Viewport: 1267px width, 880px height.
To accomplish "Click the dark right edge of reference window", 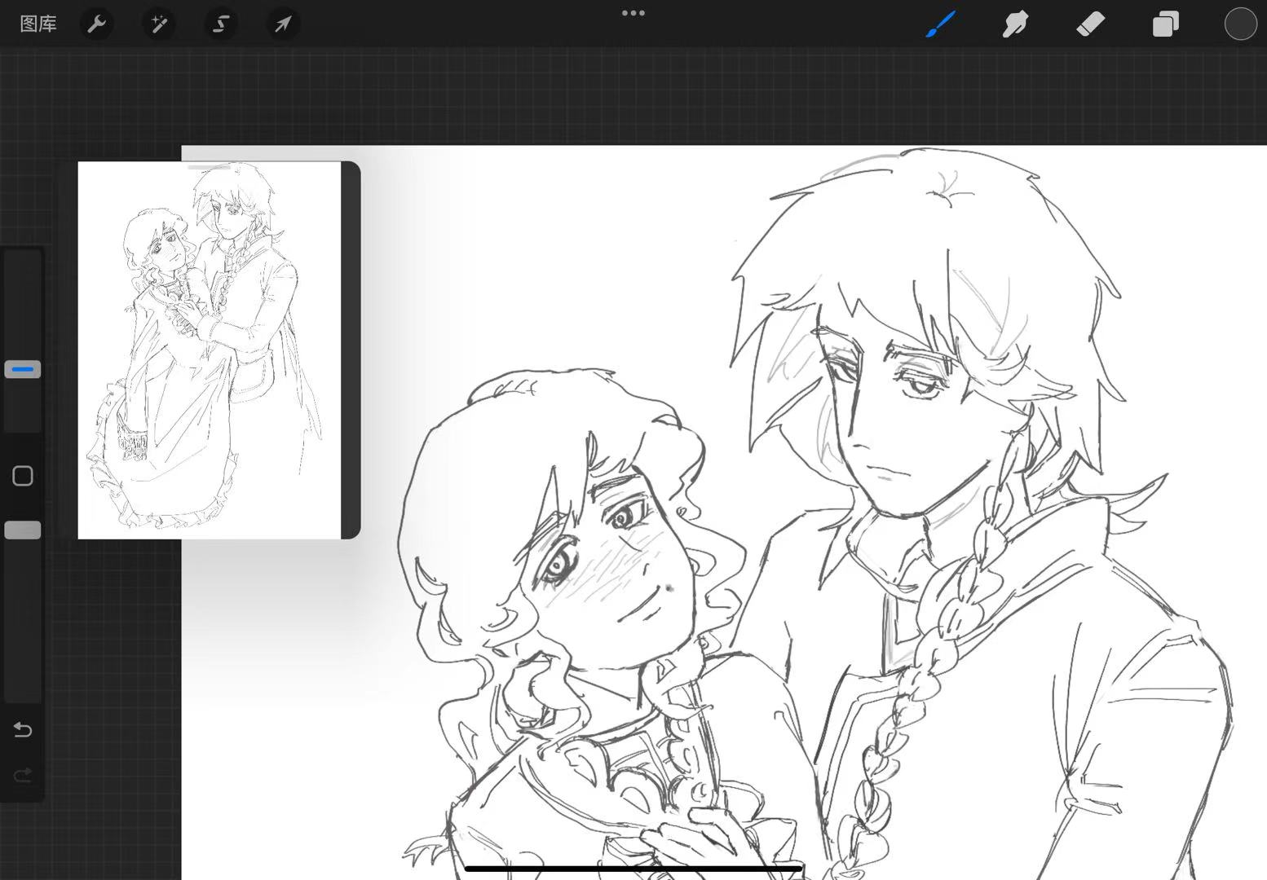I will pos(351,350).
